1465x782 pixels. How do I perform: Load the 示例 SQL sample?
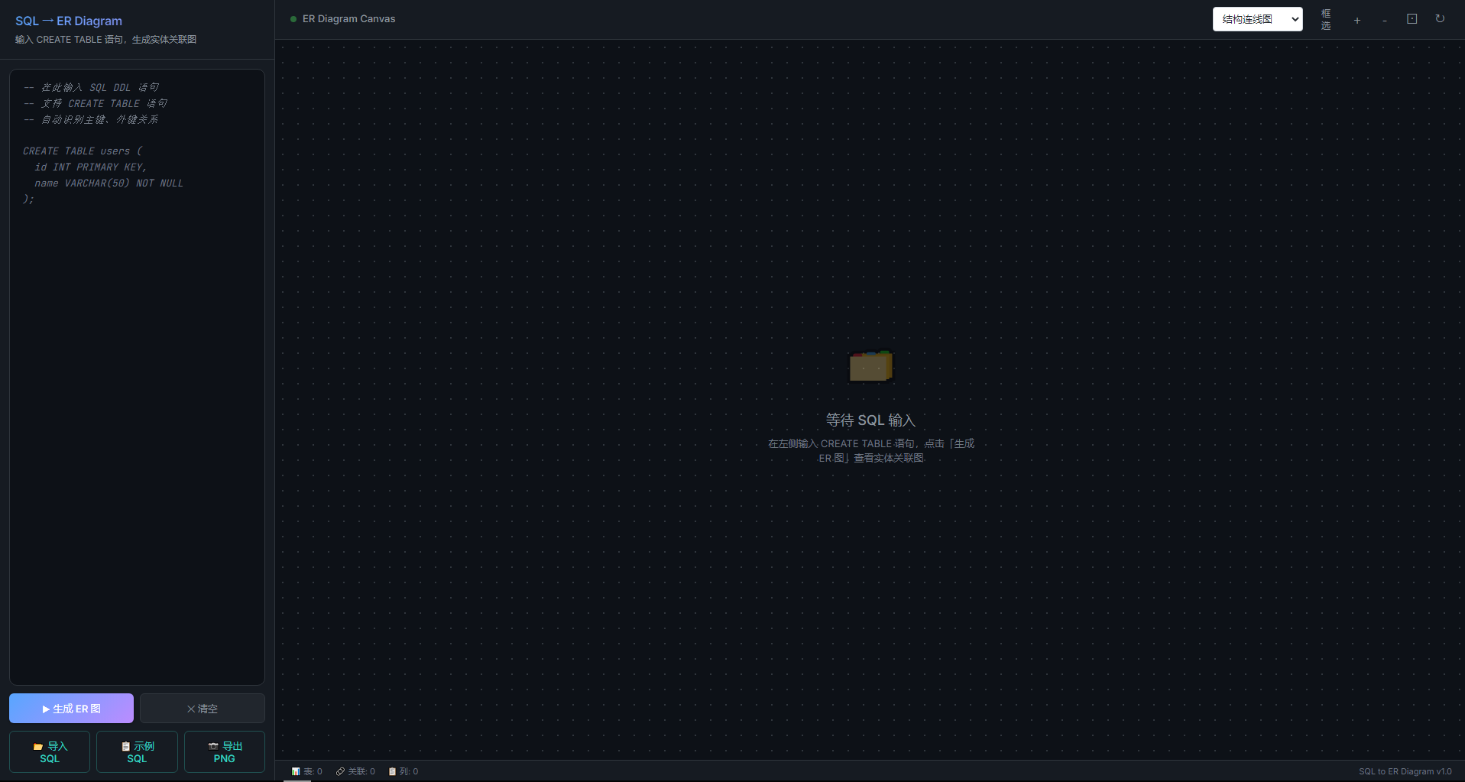tap(137, 752)
